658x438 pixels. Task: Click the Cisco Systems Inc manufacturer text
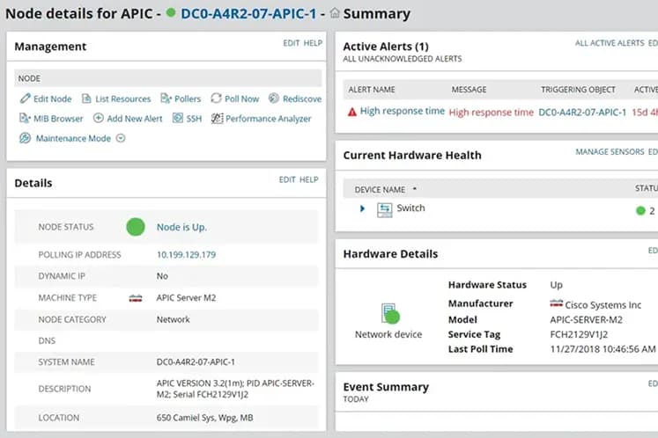pyautogui.click(x=603, y=305)
